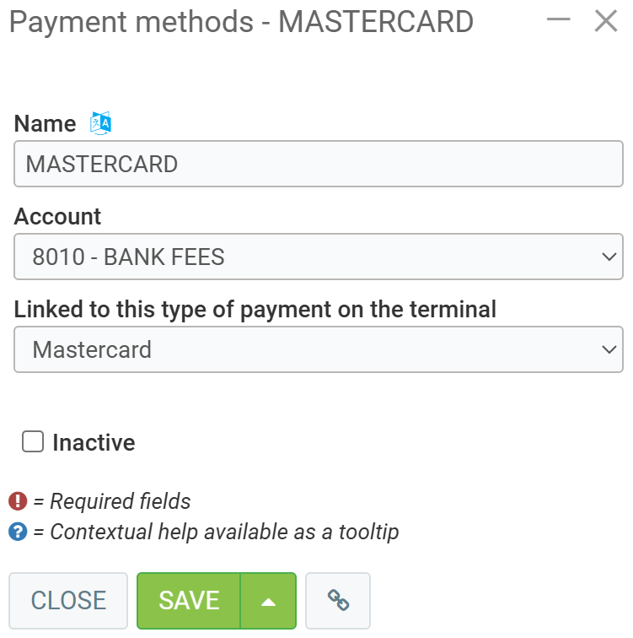
Task: Toggle the Inactive checkbox
Action: click(x=33, y=442)
